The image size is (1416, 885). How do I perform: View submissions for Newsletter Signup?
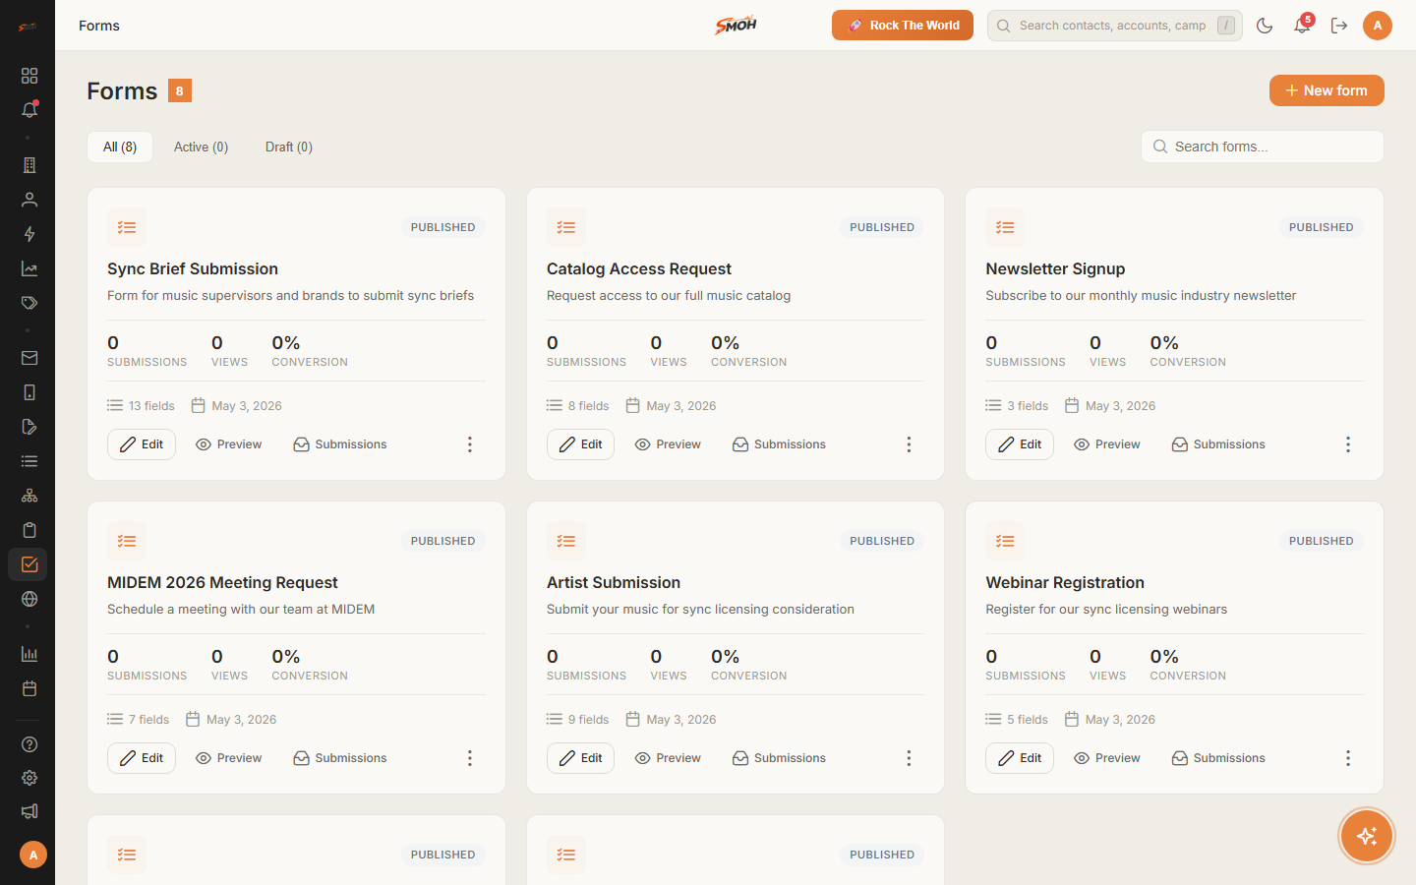click(x=1218, y=444)
